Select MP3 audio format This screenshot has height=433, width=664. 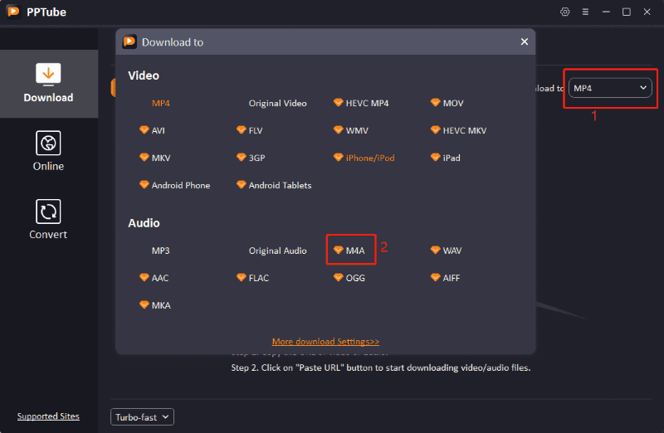click(x=160, y=250)
